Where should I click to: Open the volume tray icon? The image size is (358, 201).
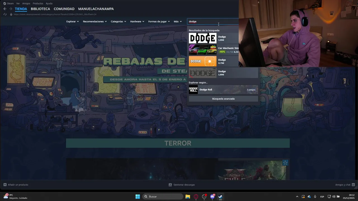(x=334, y=197)
